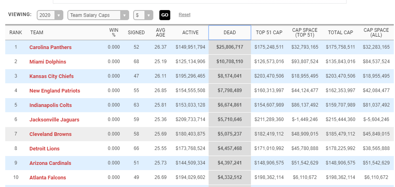Select Lions dead cap $4,457,468

[x=230, y=148]
